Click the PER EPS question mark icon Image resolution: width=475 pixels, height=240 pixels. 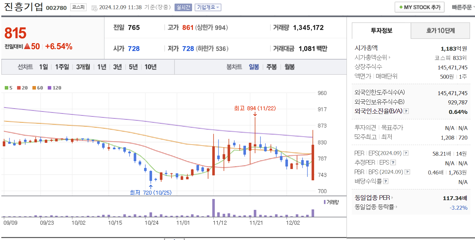pos(405,153)
